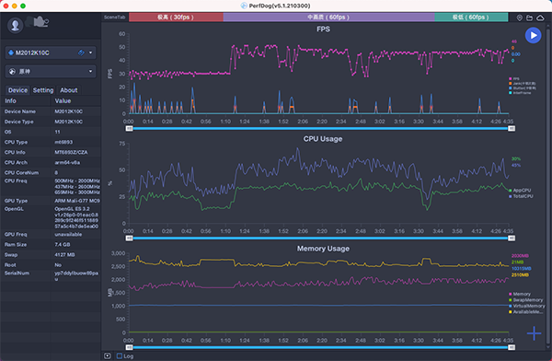Select the Device Type row

[51, 122]
